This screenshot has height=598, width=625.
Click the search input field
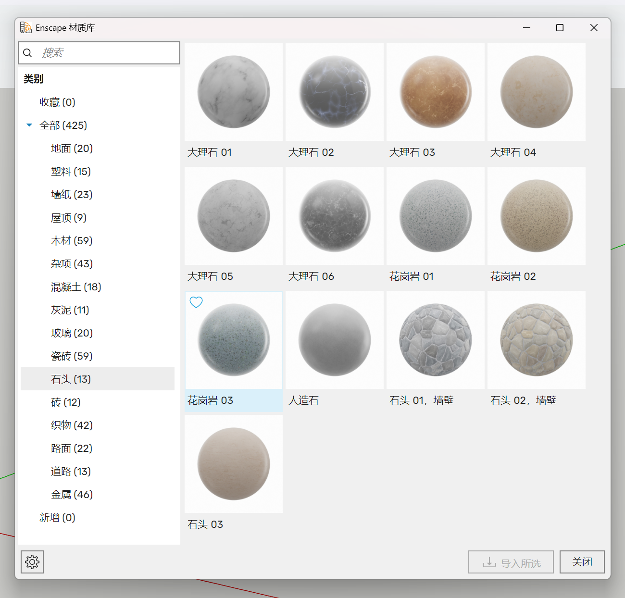click(106, 53)
